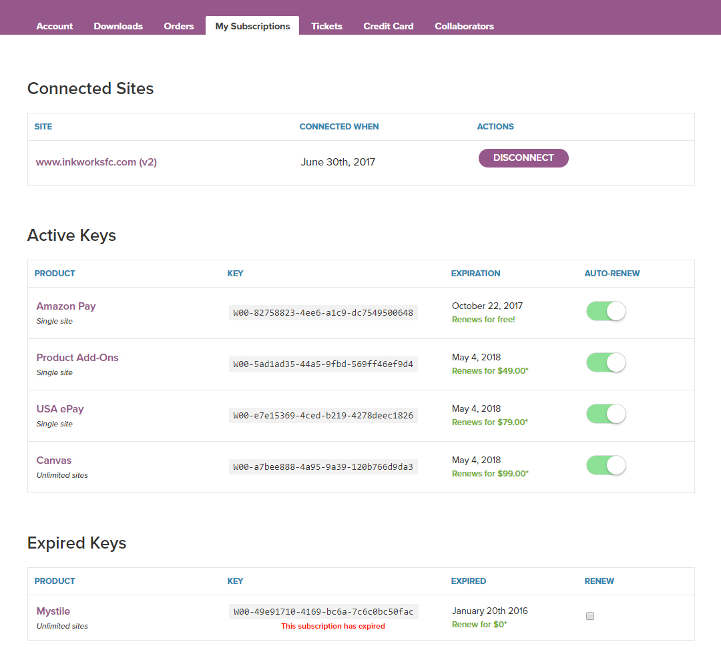Click the 'SITE' column header
This screenshot has height=652, width=721.
click(x=43, y=127)
